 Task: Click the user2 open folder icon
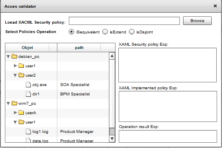[x=21, y=75]
